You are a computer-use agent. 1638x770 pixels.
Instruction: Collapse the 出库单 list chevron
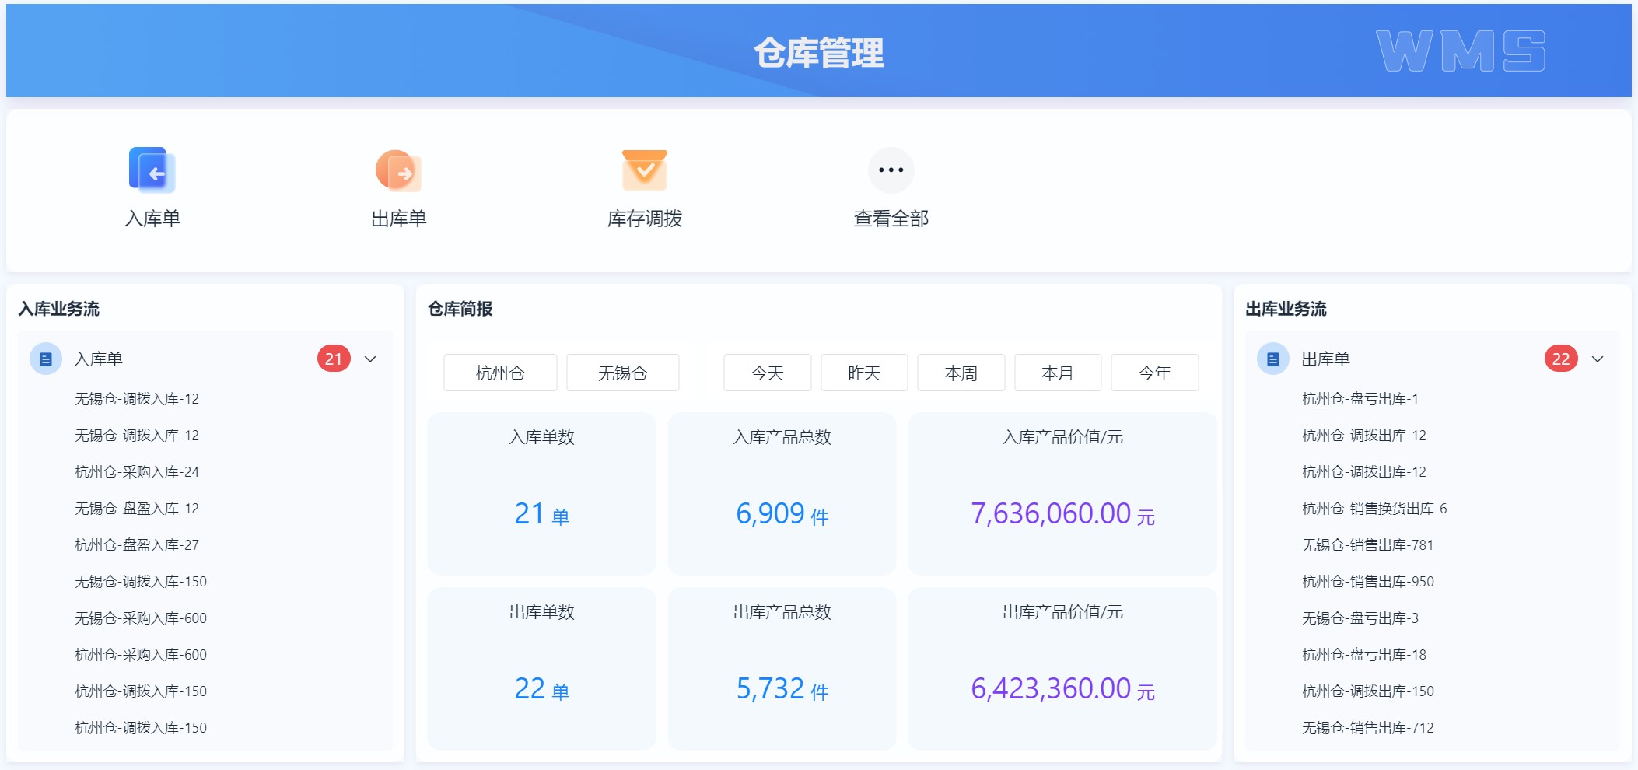(1598, 359)
